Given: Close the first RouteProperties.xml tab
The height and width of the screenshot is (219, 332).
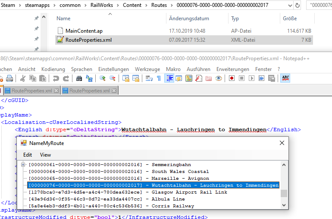Looking at the screenshot, I should [56, 91].
